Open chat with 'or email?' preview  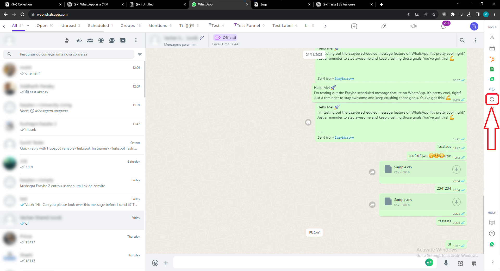coord(72,70)
